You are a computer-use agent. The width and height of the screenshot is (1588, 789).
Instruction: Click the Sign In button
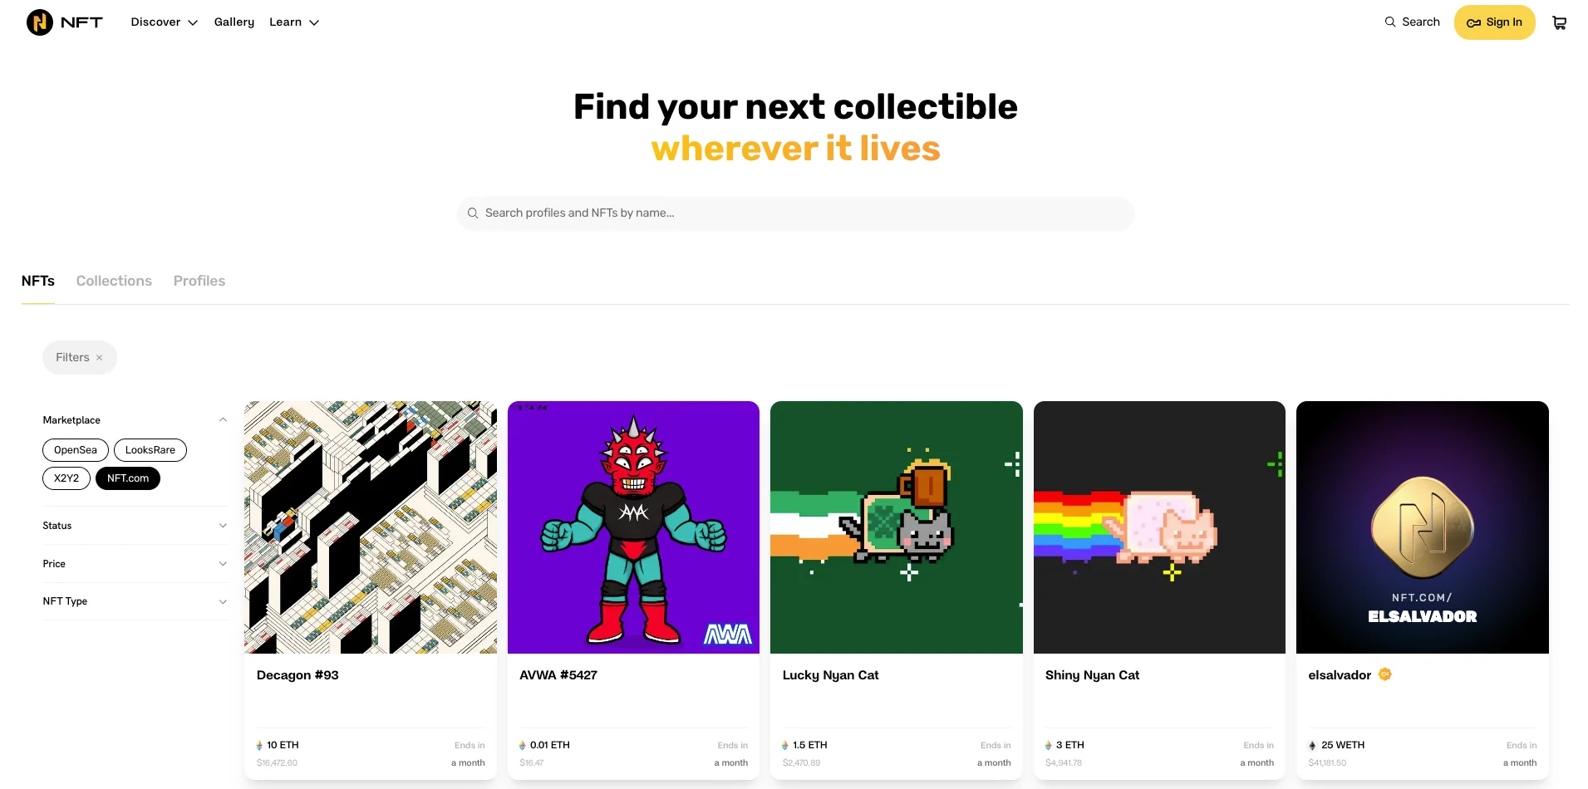(x=1494, y=22)
